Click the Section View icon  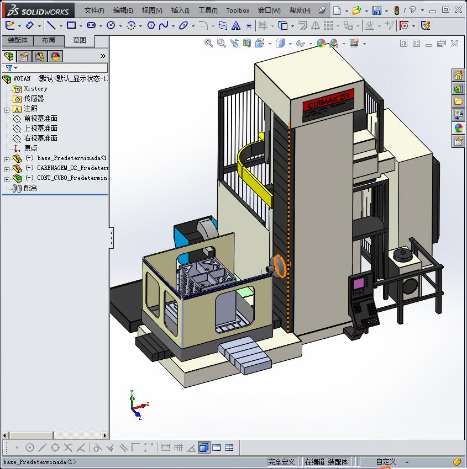247,44
